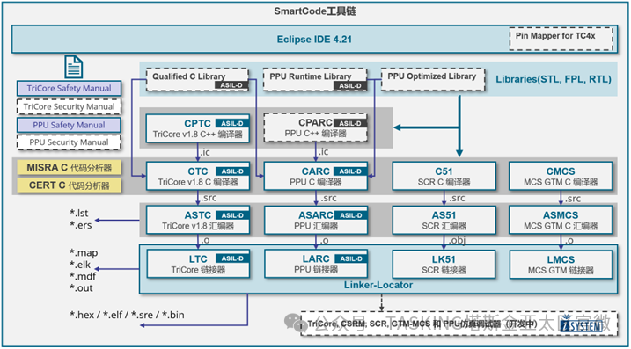Open the PPU Security Manual box
Image resolution: width=631 pixels, height=349 pixels.
[x=69, y=142]
